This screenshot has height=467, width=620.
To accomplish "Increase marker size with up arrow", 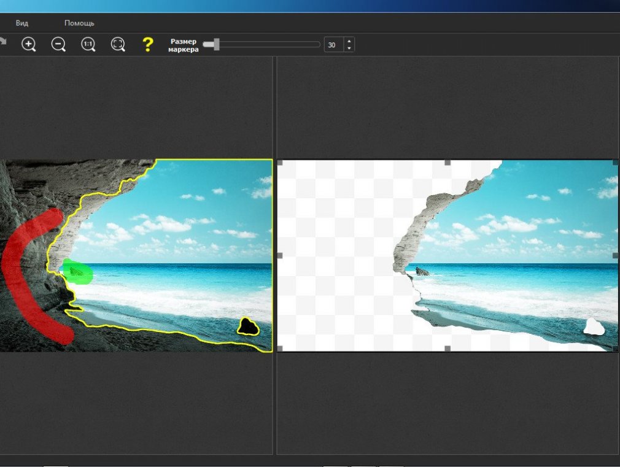I will pos(349,41).
